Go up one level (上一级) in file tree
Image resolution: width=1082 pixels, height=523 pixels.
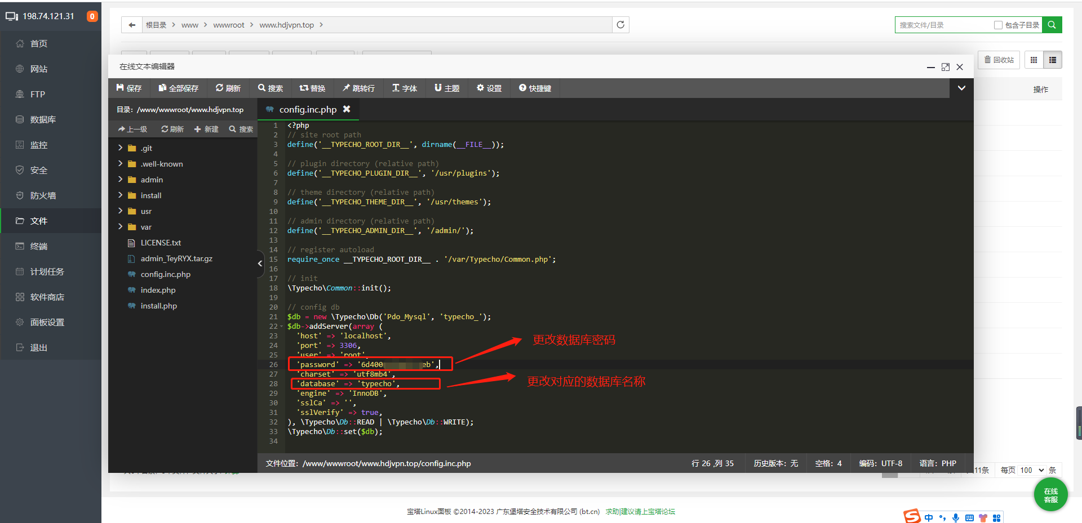pyautogui.click(x=132, y=129)
